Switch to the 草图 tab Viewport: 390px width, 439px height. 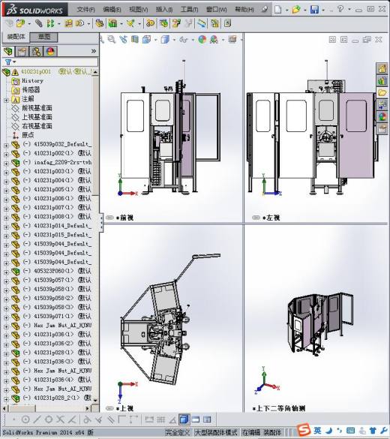pos(44,37)
